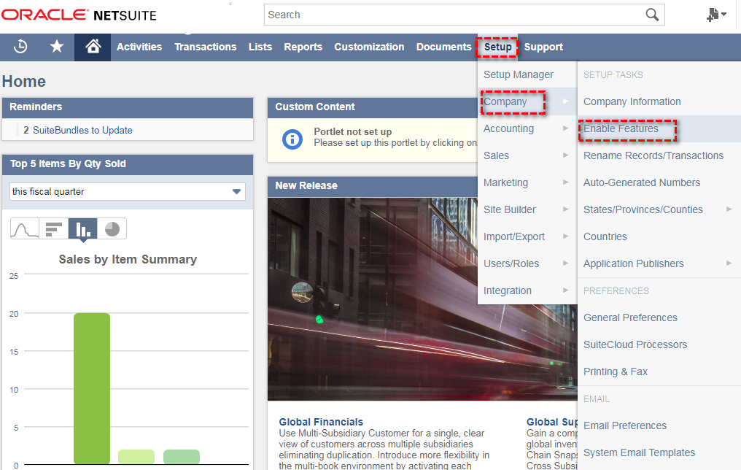This screenshot has width=741, height=470.
Task: Show data as vertical bar chart
Action: point(82,228)
